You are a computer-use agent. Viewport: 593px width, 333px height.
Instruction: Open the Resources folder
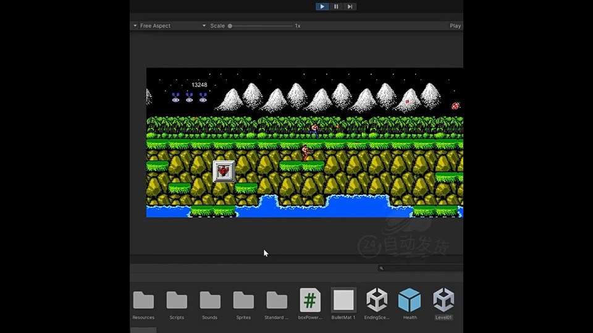coord(143,305)
